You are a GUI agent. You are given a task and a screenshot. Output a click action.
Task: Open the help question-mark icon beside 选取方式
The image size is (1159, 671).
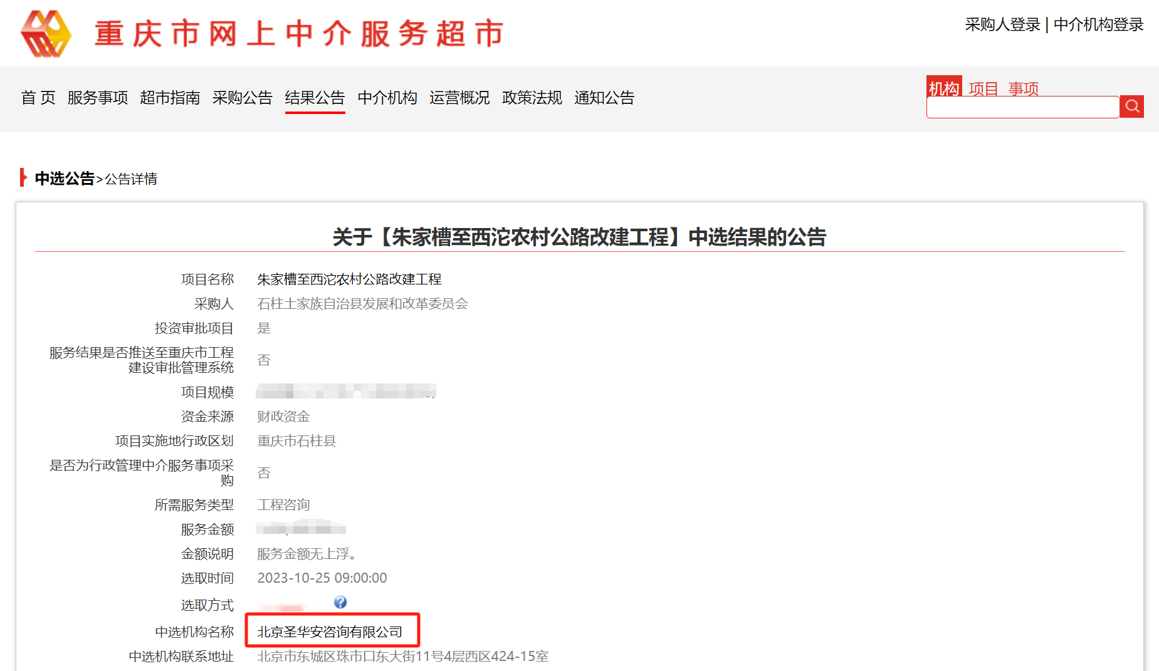click(x=340, y=602)
